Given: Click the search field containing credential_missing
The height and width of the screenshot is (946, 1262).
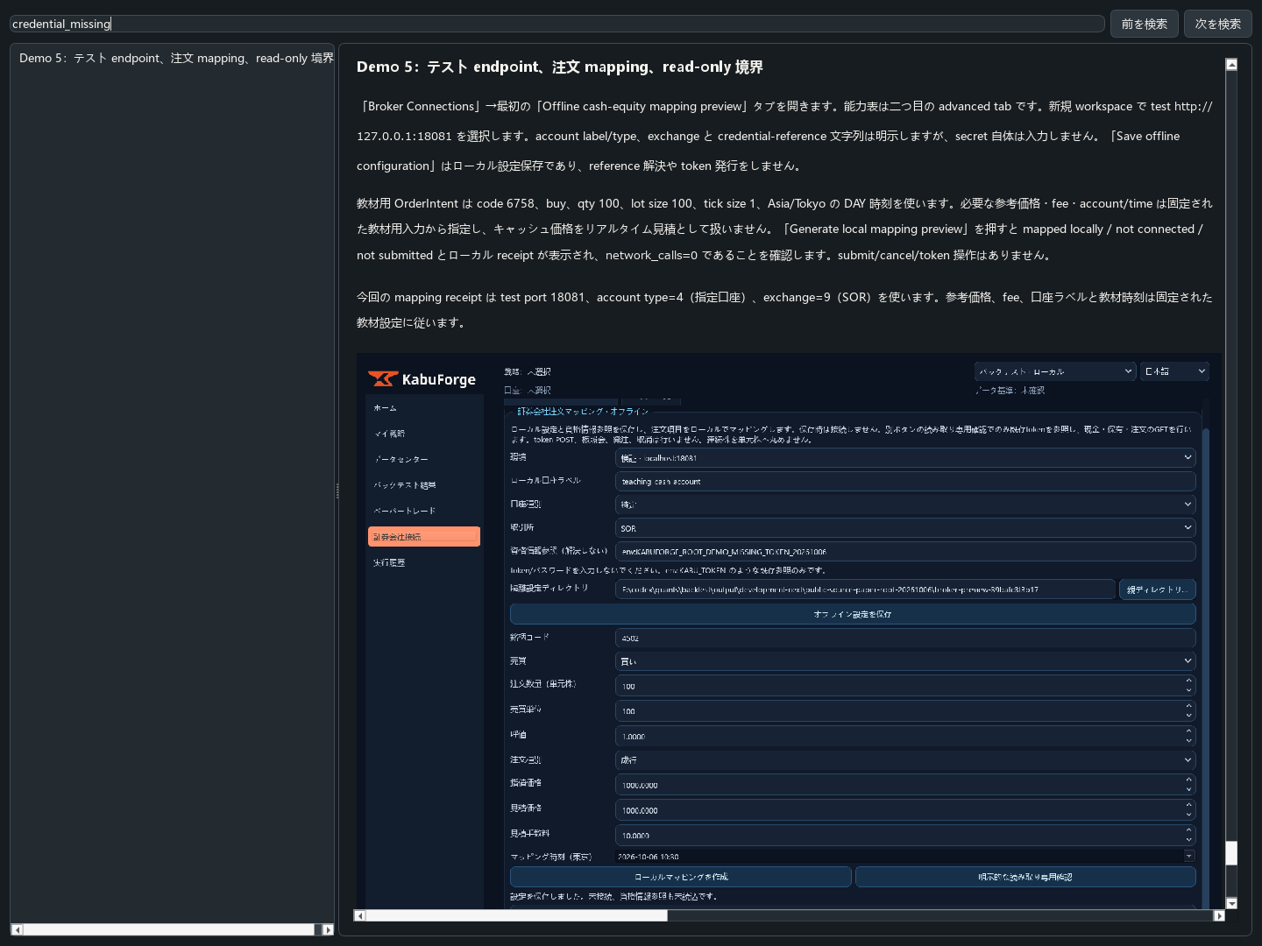Looking at the screenshot, I should click(x=557, y=24).
